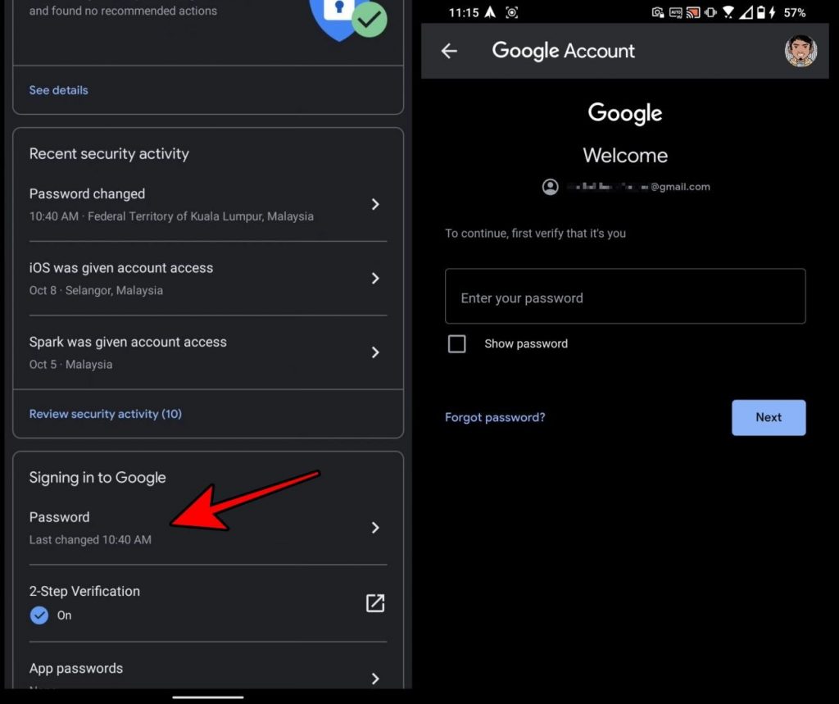839x704 pixels.
Task: Expand the Password changed activity chevron
Action: (x=375, y=204)
